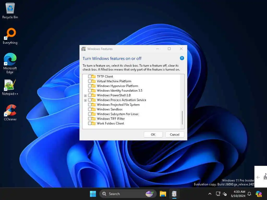
Task: Maximize the Windows Features window
Action: tap(169, 49)
